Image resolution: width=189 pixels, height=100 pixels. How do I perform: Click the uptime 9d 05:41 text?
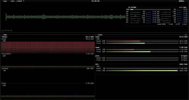tap(7, 30)
